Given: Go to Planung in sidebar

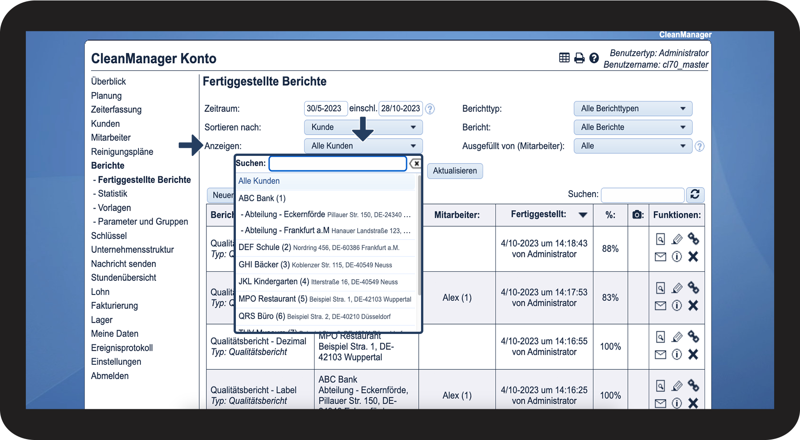Looking at the screenshot, I should point(106,96).
